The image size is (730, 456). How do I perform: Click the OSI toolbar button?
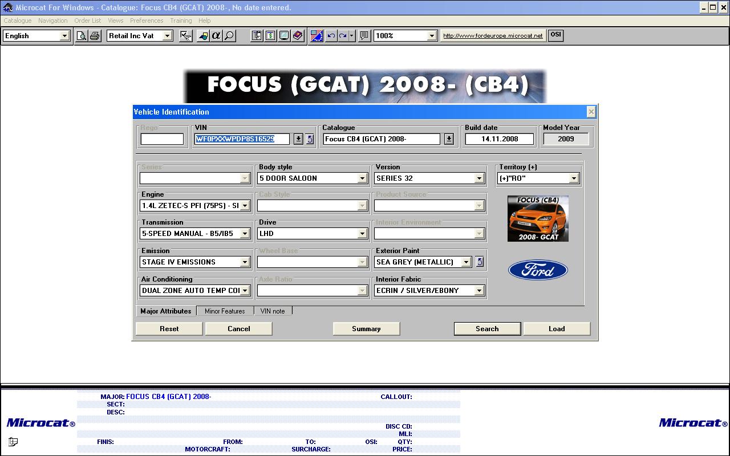(555, 35)
